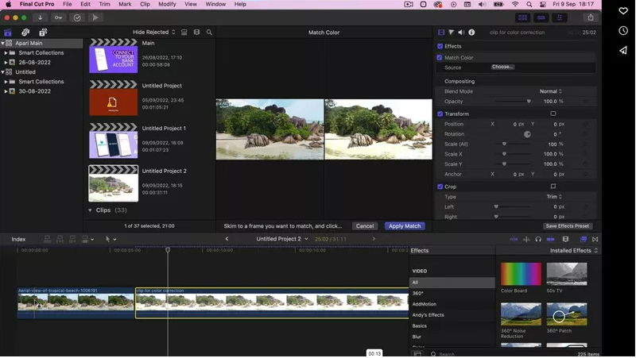
Task: Click Choose for Match Color source
Action: pyautogui.click(x=502, y=67)
